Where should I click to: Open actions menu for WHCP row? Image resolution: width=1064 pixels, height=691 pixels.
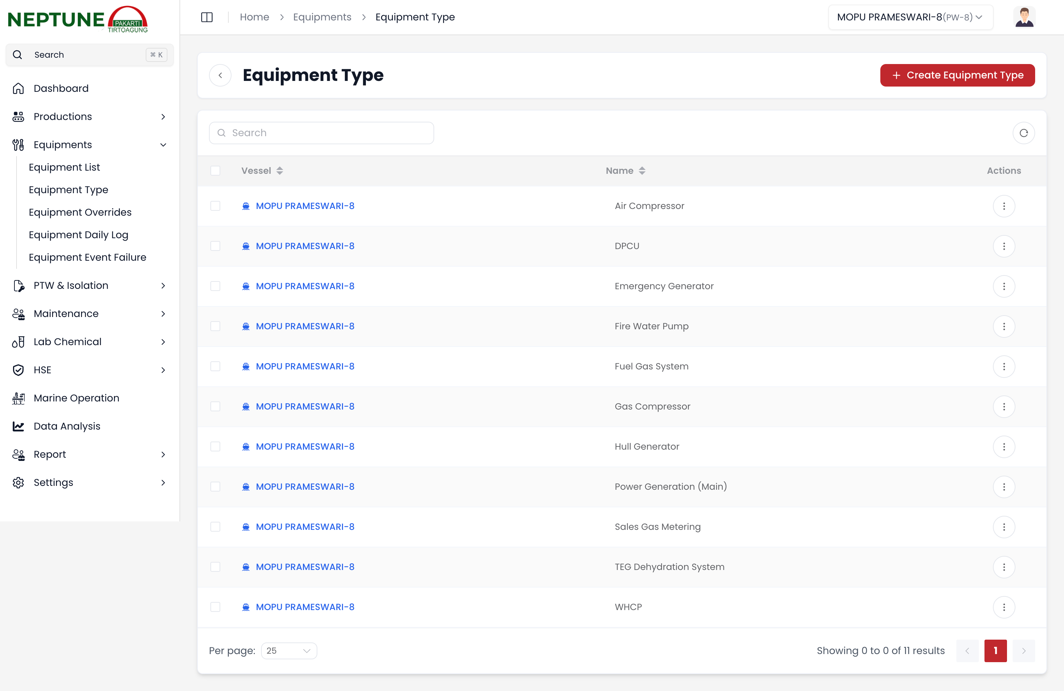(x=1003, y=607)
